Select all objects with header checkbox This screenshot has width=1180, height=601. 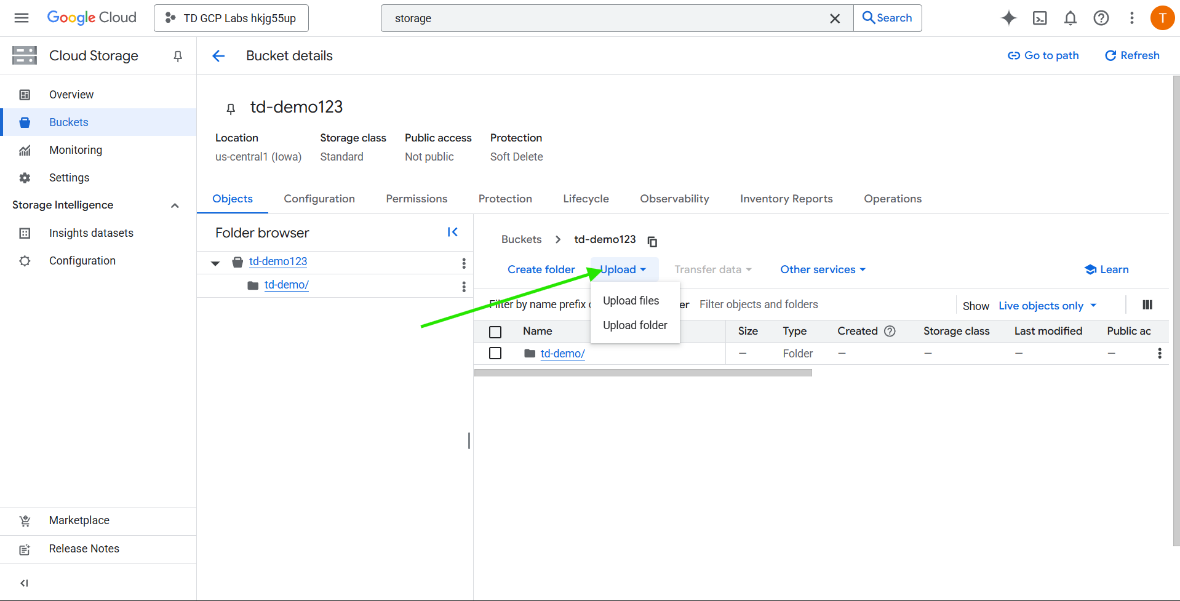[495, 332]
